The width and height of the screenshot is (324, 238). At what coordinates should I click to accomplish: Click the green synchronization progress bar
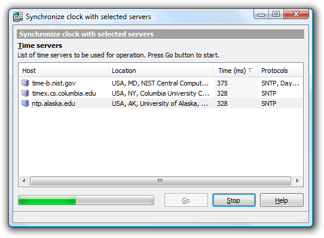pyautogui.click(x=86, y=200)
